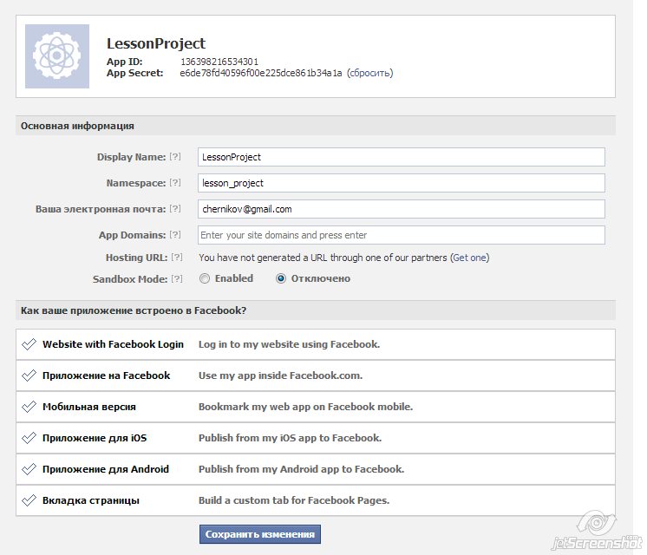Click 'Log in to my website using Facebook.' text

pyautogui.click(x=289, y=344)
